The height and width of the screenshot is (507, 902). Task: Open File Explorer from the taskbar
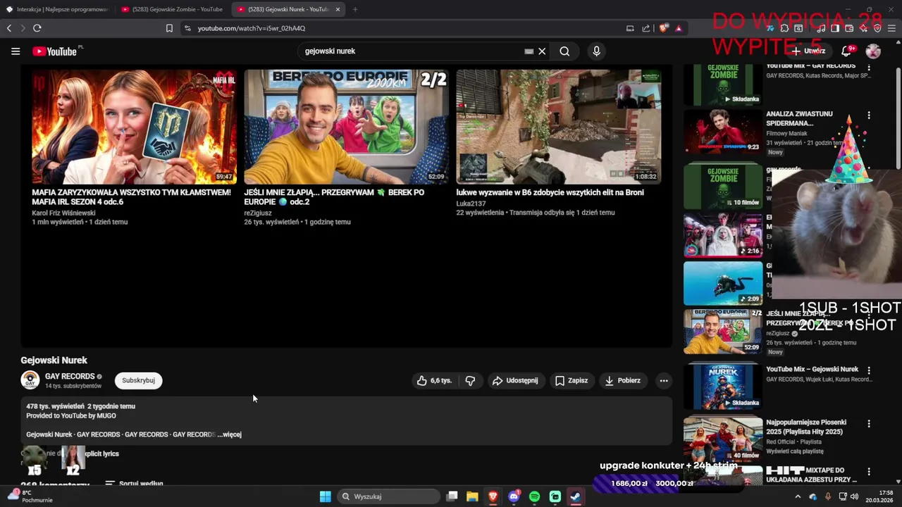[472, 496]
